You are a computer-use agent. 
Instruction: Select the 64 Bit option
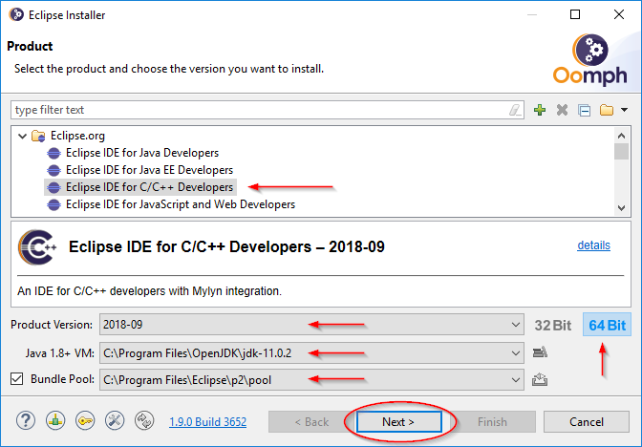[607, 326]
